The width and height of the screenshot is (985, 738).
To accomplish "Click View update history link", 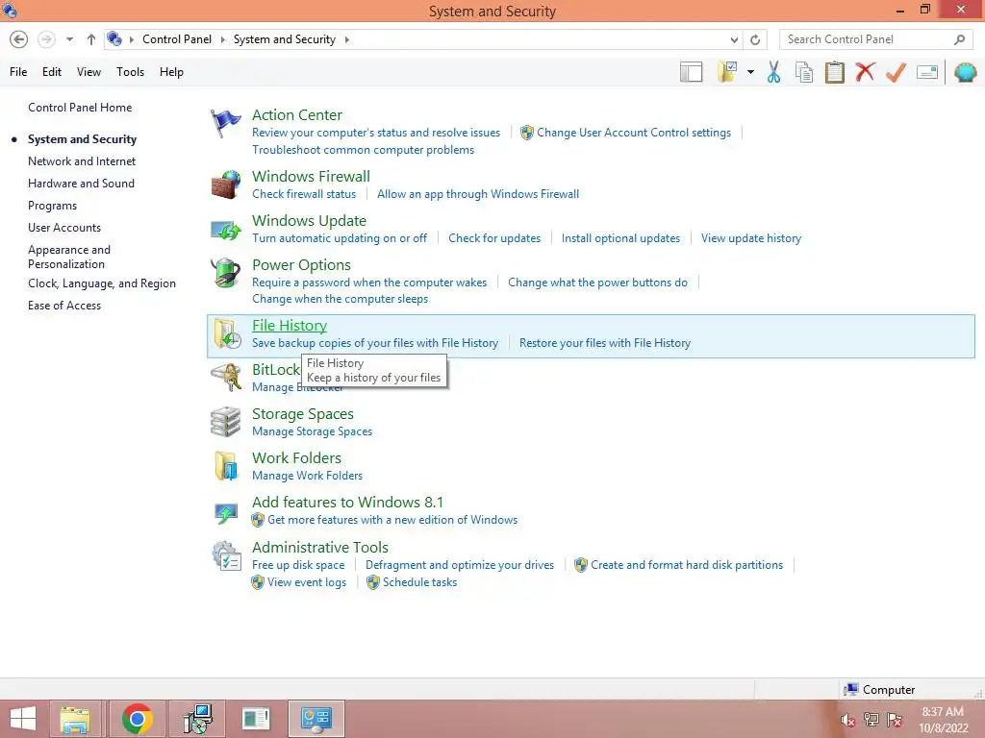I will tap(751, 238).
